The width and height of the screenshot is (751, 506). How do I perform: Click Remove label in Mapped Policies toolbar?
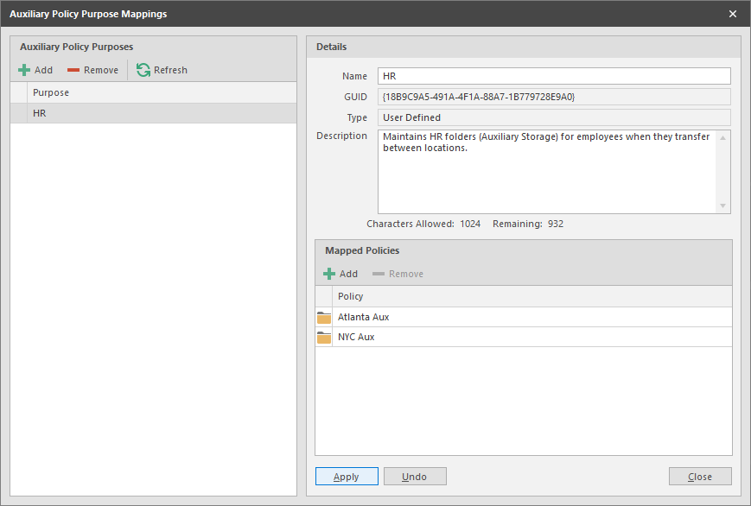pyautogui.click(x=406, y=274)
